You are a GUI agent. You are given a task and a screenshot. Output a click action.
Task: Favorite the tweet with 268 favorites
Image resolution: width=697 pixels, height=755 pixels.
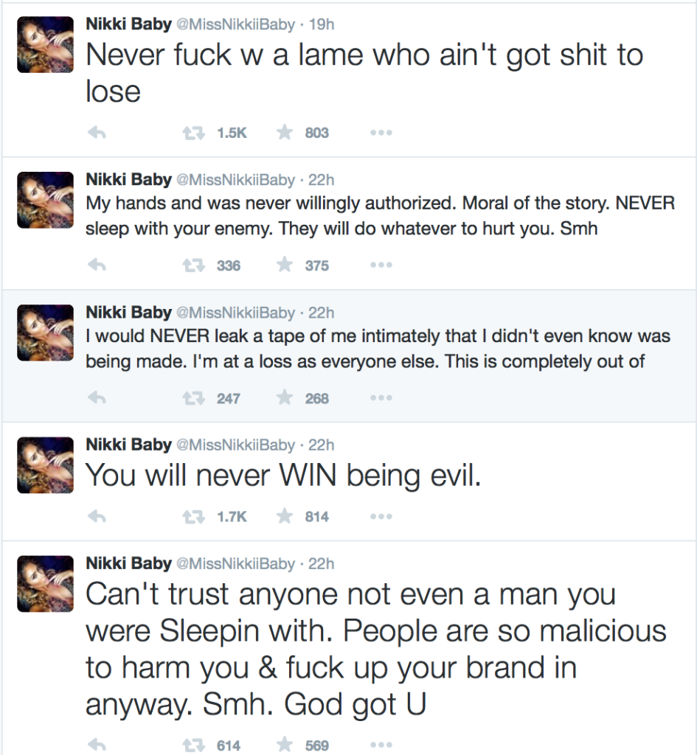pos(284,399)
